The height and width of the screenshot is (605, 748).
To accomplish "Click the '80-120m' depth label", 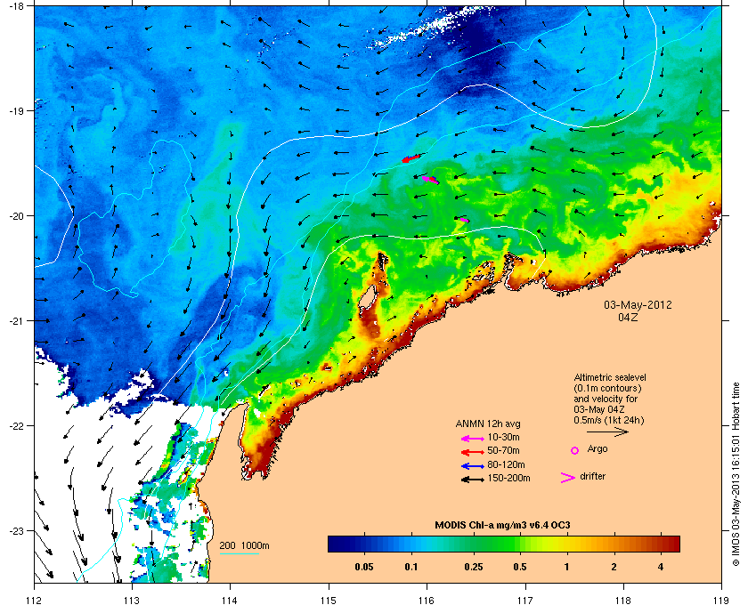I will (x=506, y=464).
